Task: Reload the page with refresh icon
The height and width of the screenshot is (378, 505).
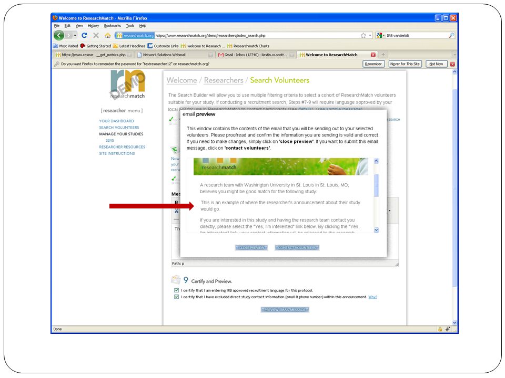Action: pos(84,35)
